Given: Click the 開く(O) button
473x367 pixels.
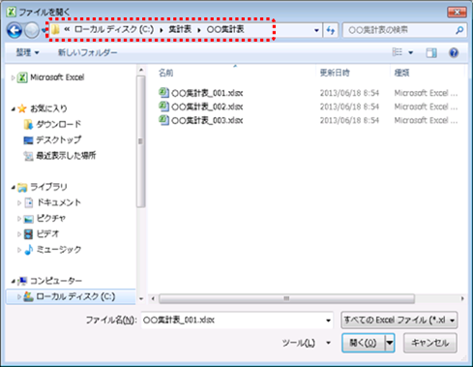Looking at the screenshot, I should tap(363, 343).
